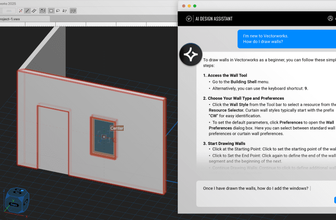336x220 pixels.
Task: Select Lasso Marquee selection mode
Action: pos(58,10)
